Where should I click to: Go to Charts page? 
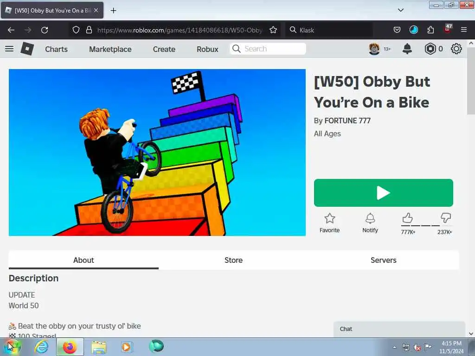point(56,49)
